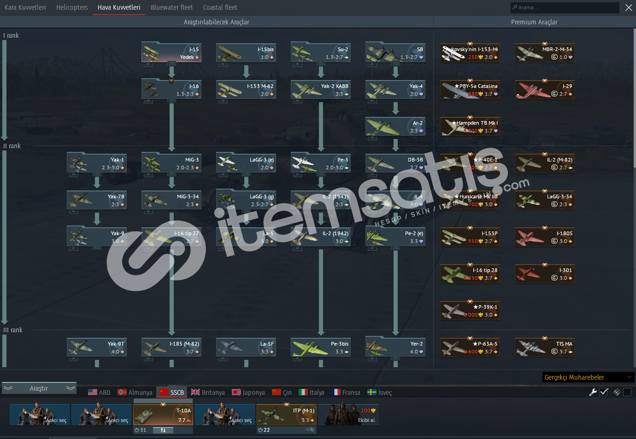The image size is (636, 439).
Task: Select the IL-2 (1942) attacker card
Action: pos(321,237)
